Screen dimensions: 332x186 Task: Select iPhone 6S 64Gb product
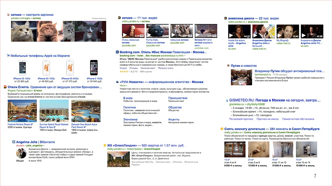[70, 68]
